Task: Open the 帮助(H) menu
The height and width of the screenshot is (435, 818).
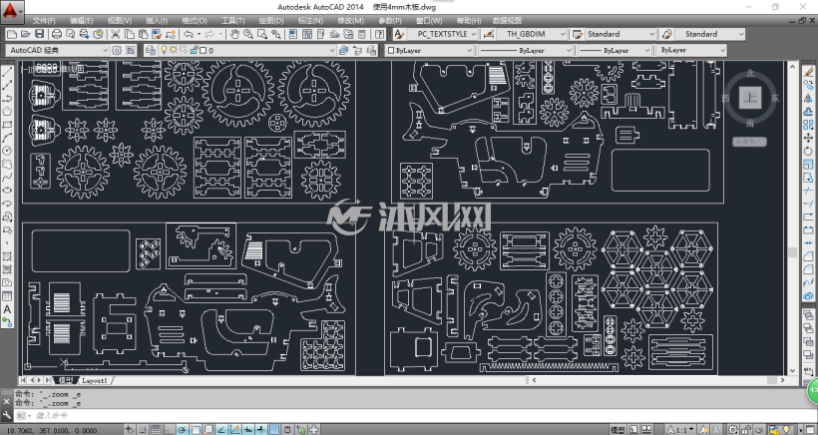Action: pos(469,21)
